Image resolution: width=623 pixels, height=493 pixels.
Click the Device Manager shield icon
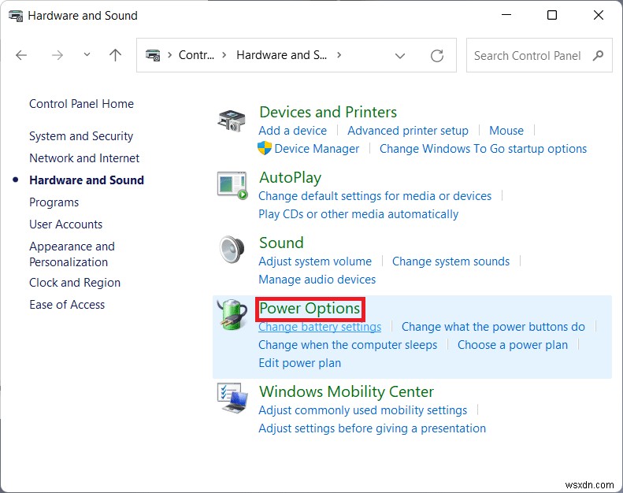coord(265,148)
